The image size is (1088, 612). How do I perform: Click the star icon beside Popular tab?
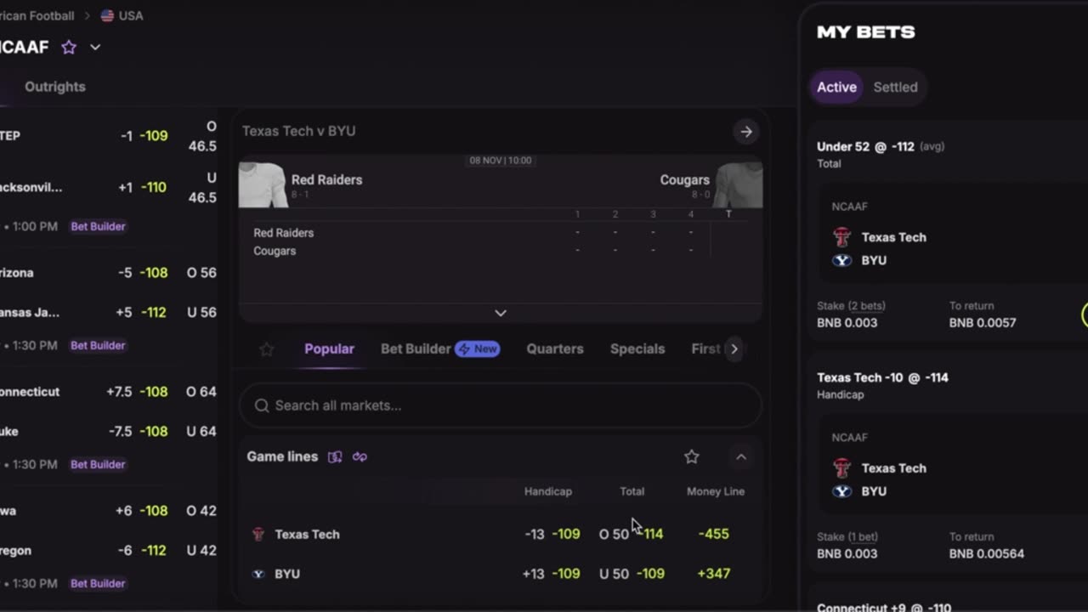(x=267, y=349)
